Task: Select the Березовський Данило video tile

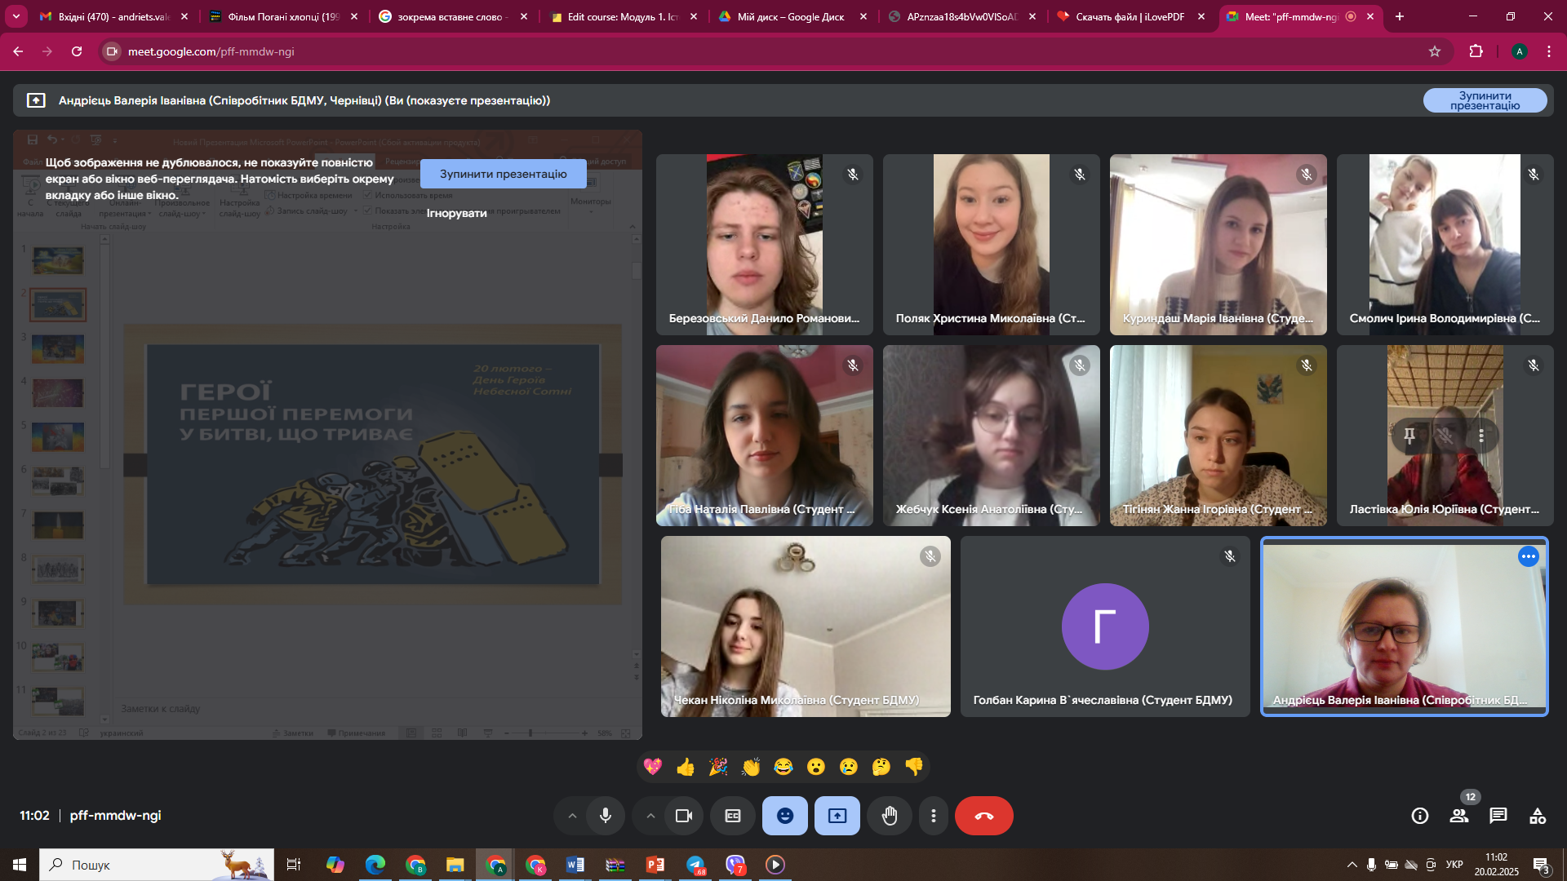Action: click(x=765, y=245)
